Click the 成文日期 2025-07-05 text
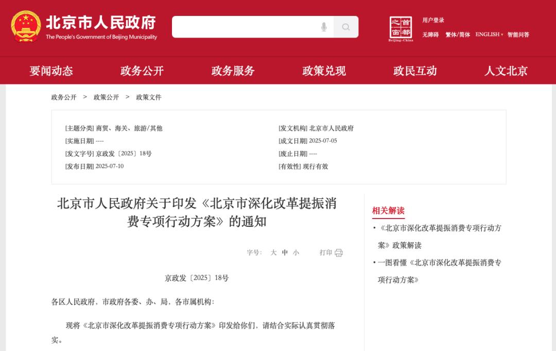 click(x=308, y=141)
